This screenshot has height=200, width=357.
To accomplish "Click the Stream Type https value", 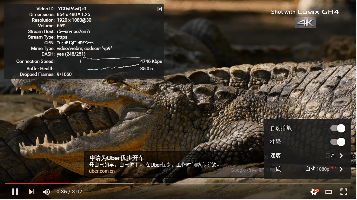I will pos(62,37).
